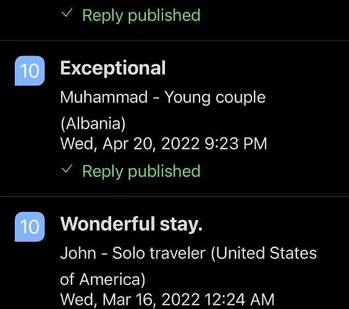The height and width of the screenshot is (309, 349).
Task: Open Reply published under Muhammad's review
Action: point(141,171)
